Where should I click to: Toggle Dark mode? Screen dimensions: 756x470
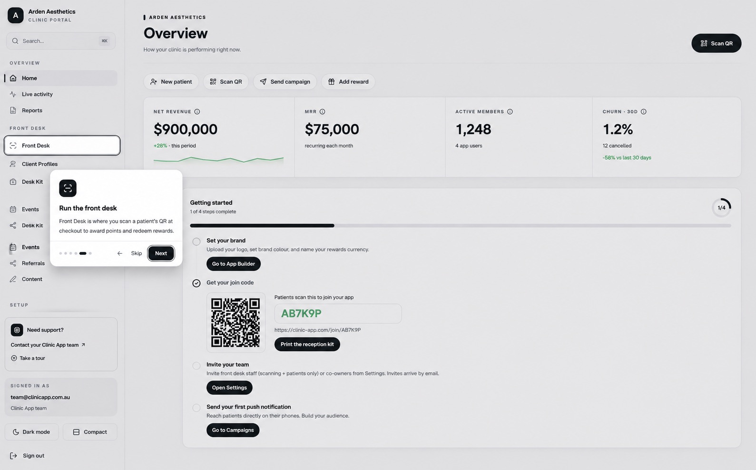tap(32, 432)
